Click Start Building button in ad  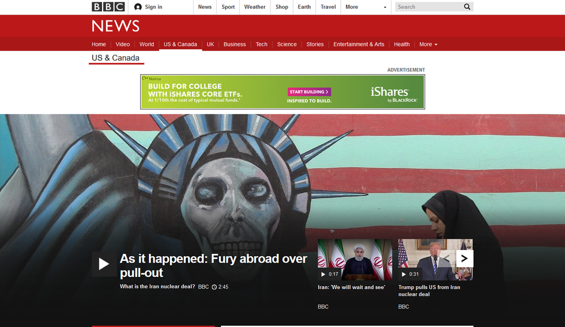point(309,92)
